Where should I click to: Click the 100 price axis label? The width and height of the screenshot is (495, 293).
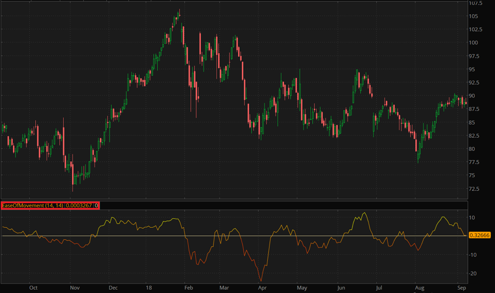(x=474, y=43)
